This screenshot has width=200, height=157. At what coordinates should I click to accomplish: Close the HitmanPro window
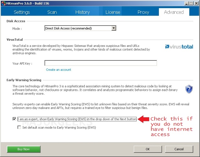tap(196, 3)
